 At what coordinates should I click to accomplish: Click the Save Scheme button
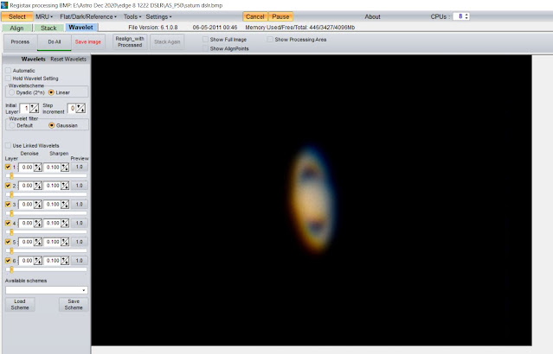pos(74,305)
